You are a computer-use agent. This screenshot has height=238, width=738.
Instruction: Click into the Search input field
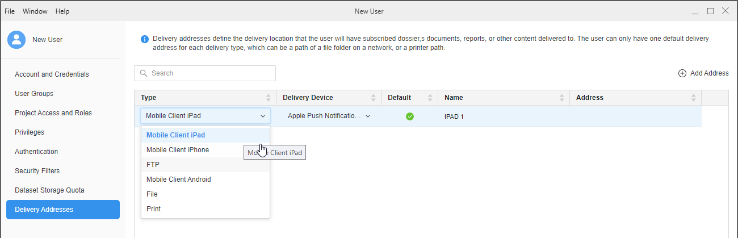[210, 73]
